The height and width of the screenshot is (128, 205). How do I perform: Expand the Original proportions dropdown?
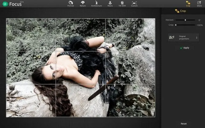[x=184, y=38]
